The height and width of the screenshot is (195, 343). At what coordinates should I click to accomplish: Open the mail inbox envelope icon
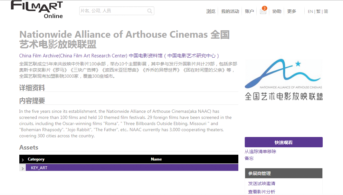(263, 12)
